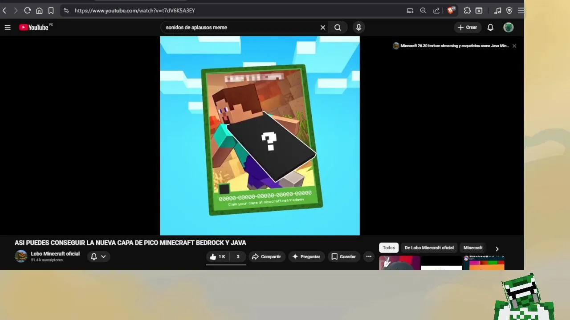Click the video player area
The width and height of the screenshot is (570, 320).
[260, 136]
